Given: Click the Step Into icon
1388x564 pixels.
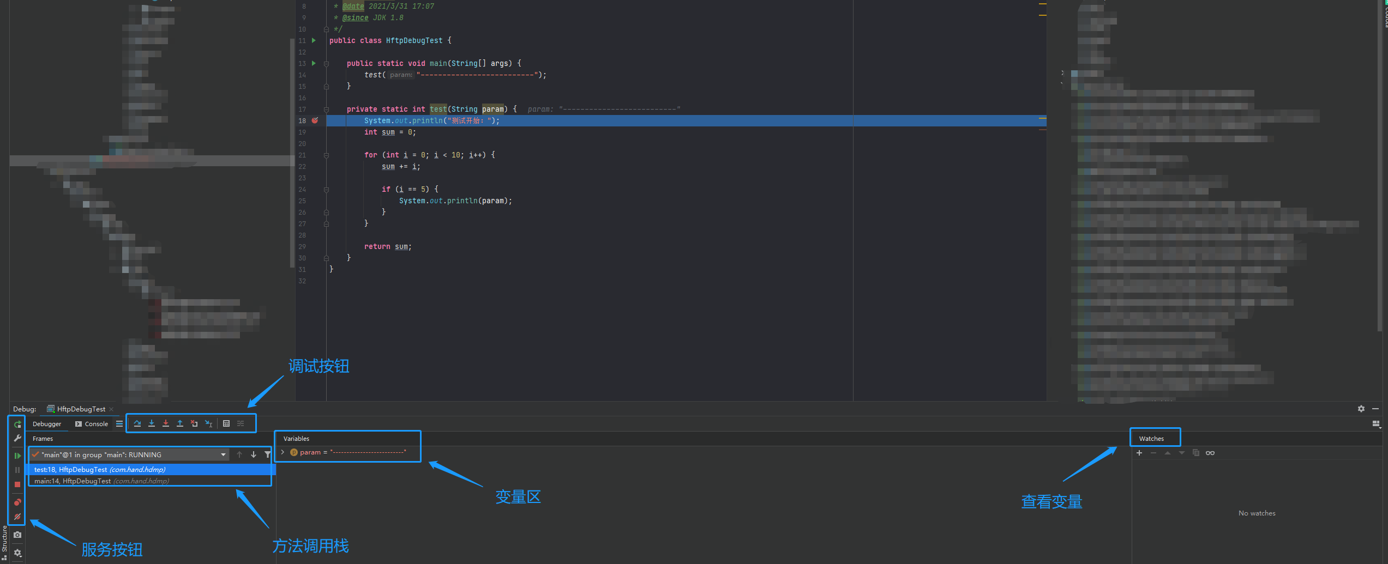Looking at the screenshot, I should [152, 423].
